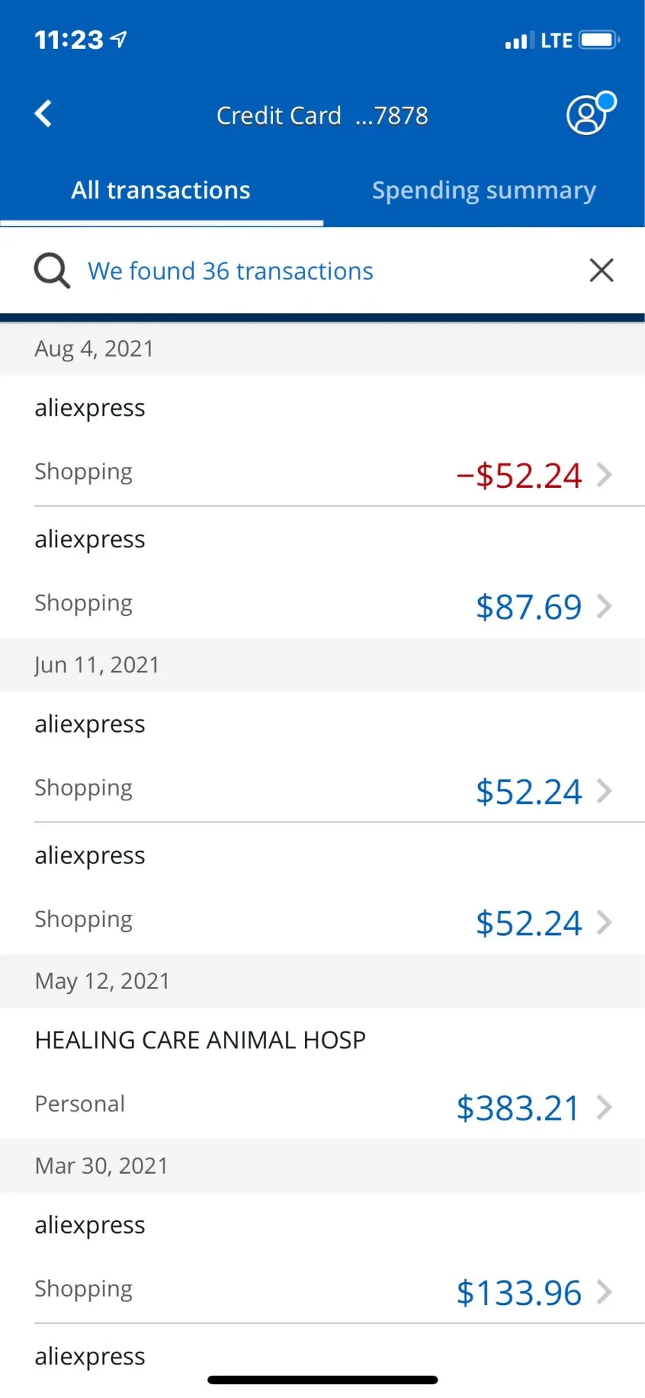Clear search with the X icon

(x=601, y=271)
